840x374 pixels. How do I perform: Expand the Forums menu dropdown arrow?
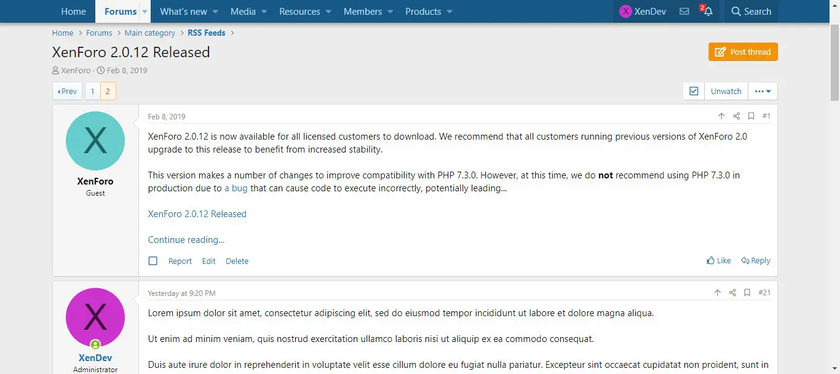[145, 12]
